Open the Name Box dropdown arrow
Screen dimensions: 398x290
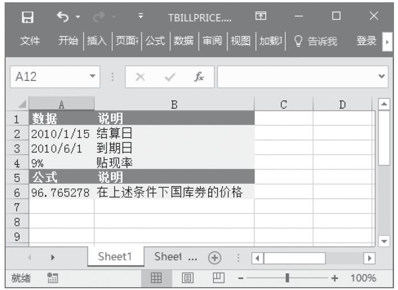coord(90,76)
